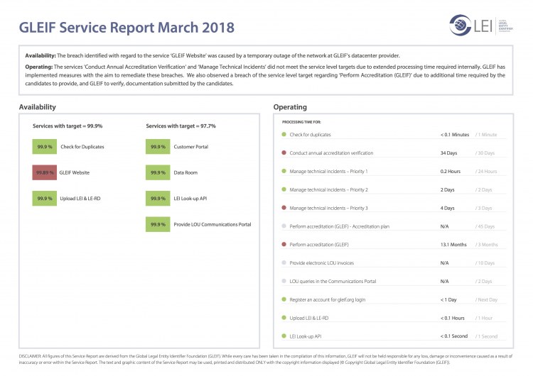The width and height of the screenshot is (533, 376).
Task: Click the red dot for Manage technical incidents Priority 3
Action: point(284,208)
